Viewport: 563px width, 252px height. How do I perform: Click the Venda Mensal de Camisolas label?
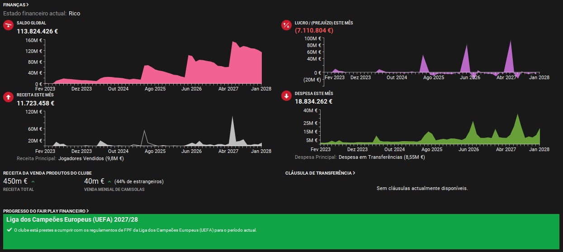pos(114,190)
